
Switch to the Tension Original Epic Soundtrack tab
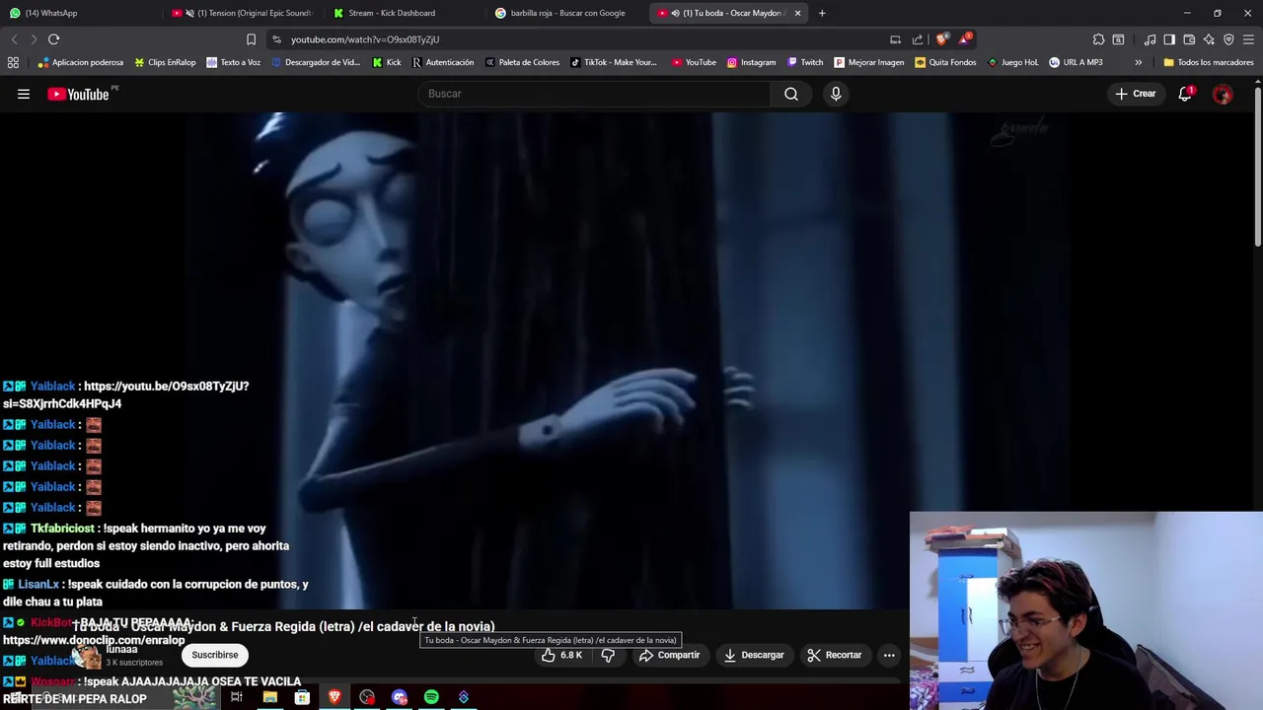click(x=241, y=13)
